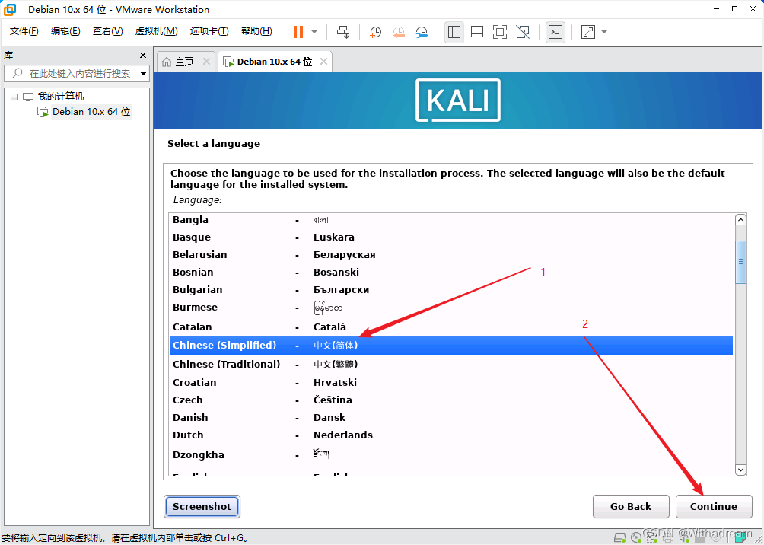The image size is (764, 545).
Task: Open the 文件(F) menu
Action: click(x=24, y=31)
